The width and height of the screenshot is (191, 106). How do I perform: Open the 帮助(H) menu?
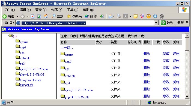(x=88, y=10)
